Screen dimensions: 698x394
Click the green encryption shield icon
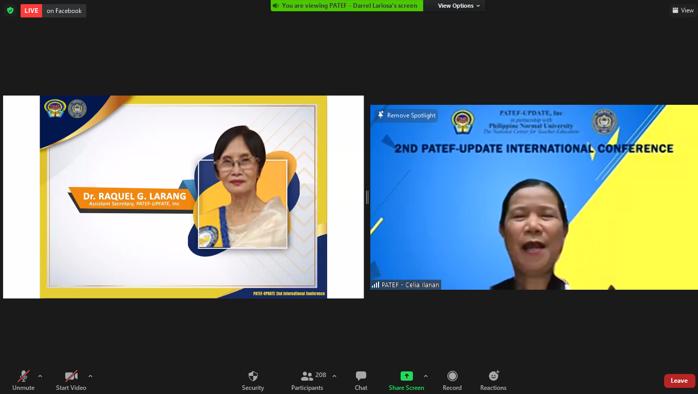[x=10, y=10]
